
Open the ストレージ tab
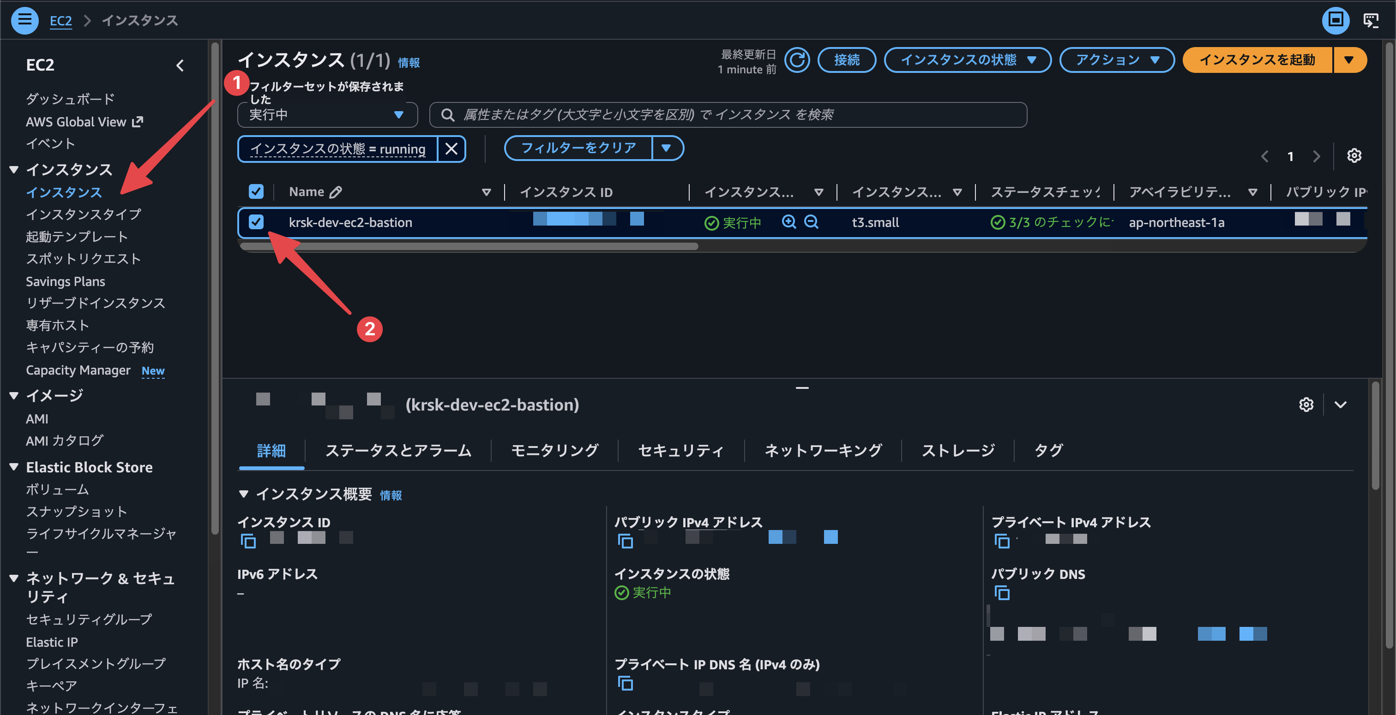pyautogui.click(x=957, y=451)
